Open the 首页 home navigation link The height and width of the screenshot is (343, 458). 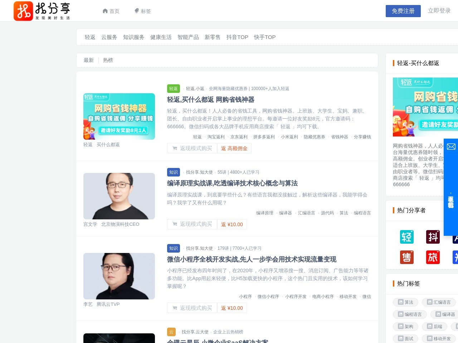111,11
